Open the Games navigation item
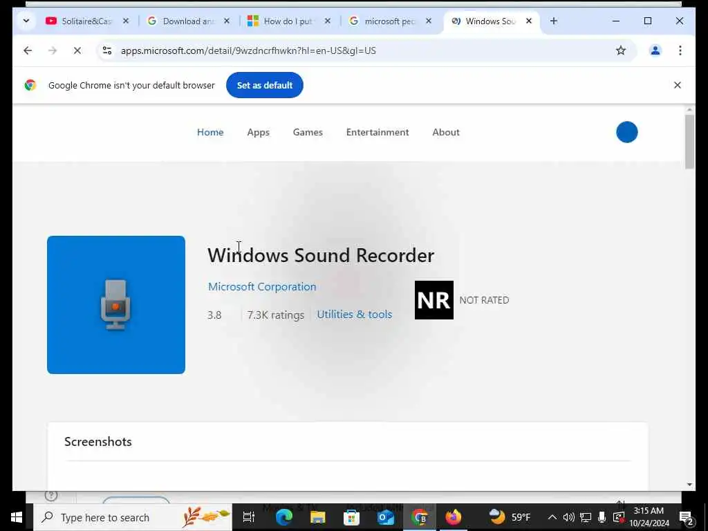This screenshot has width=708, height=531. tap(308, 132)
